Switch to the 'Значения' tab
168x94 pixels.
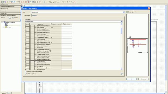34,16
